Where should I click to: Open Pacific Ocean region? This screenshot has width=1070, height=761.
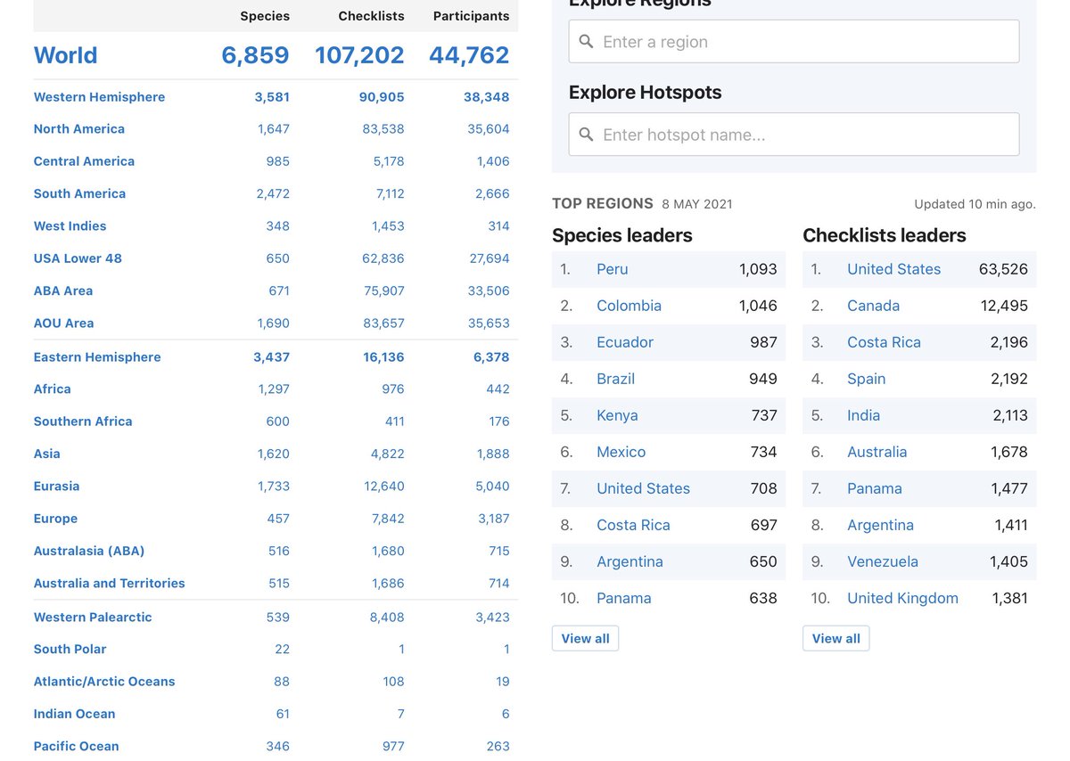pyautogui.click(x=76, y=747)
